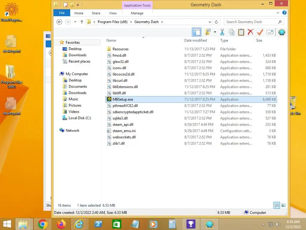Click Program Files (x86) in address path
Screen dimensions: 306x230
[112, 22]
